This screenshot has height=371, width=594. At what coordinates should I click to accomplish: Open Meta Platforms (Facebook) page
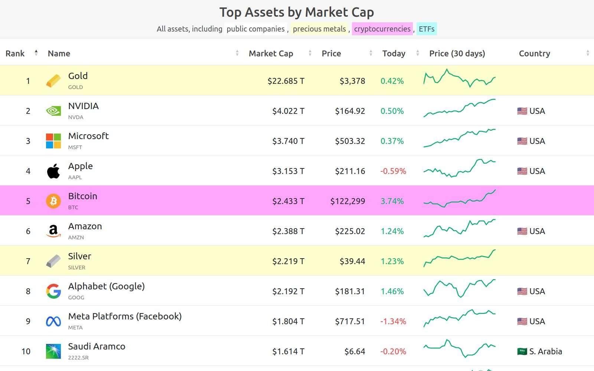click(125, 316)
